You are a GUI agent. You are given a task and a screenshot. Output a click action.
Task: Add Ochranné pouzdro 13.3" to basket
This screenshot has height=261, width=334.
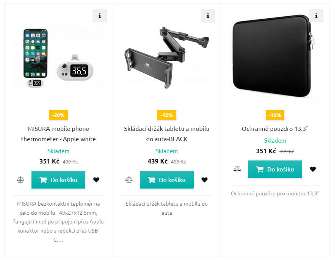click(x=275, y=169)
